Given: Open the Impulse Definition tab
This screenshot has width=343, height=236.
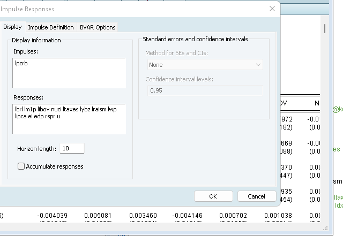Looking at the screenshot, I should (x=51, y=27).
